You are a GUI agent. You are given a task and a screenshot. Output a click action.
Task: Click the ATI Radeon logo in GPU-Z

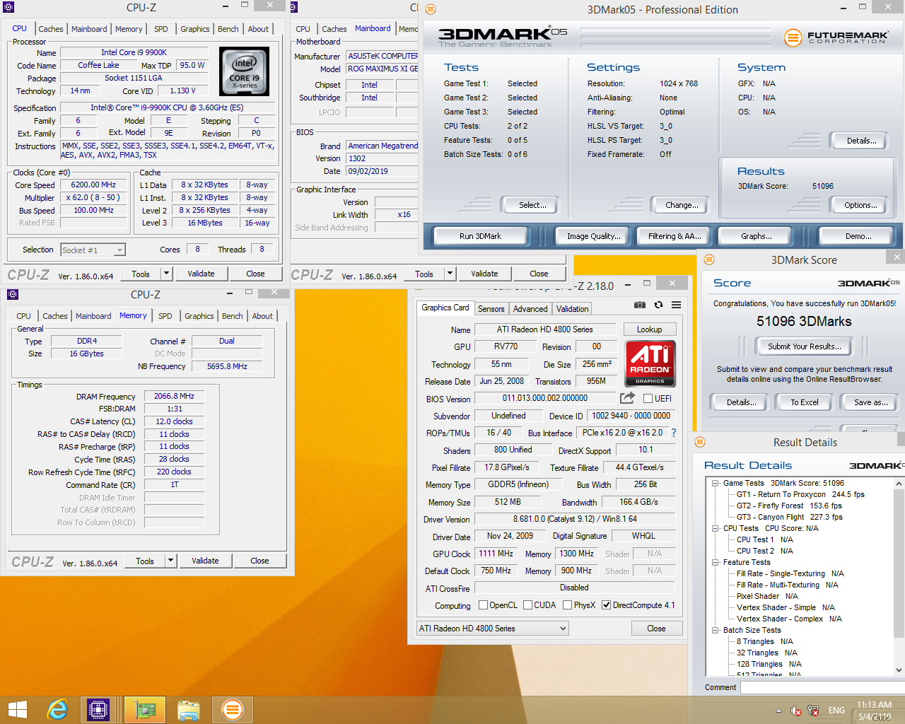coord(650,363)
